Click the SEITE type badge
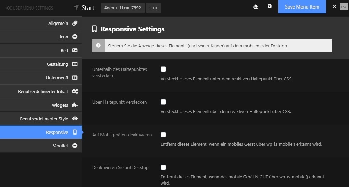 coord(153,8)
